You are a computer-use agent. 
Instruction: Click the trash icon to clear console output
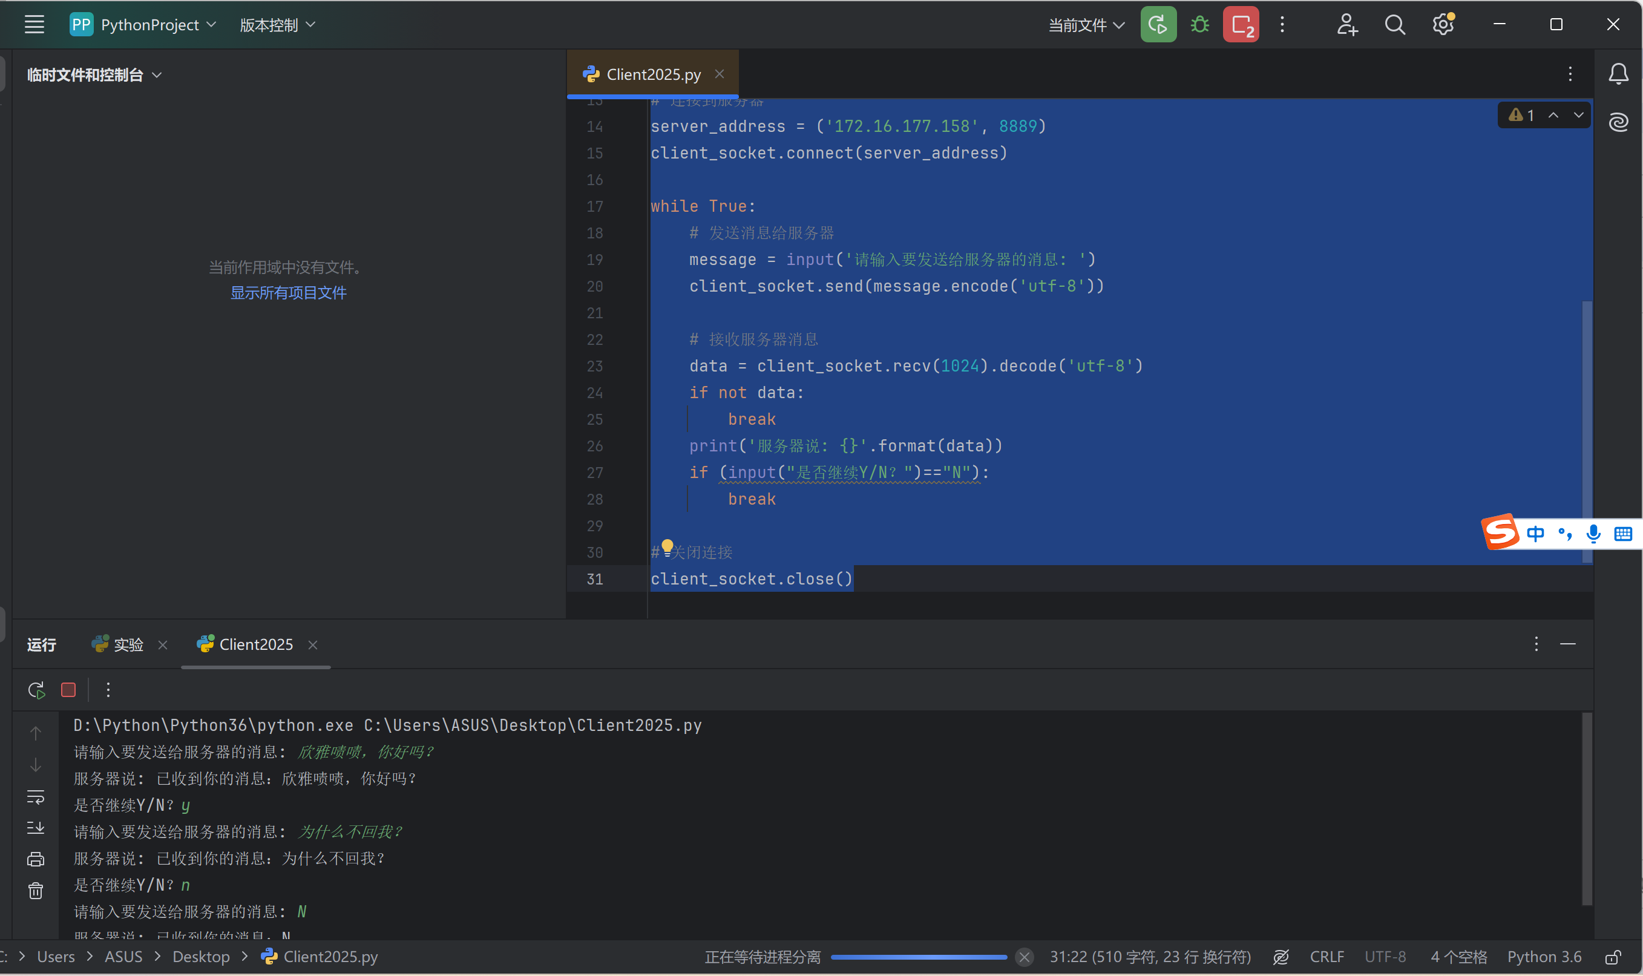tap(36, 891)
